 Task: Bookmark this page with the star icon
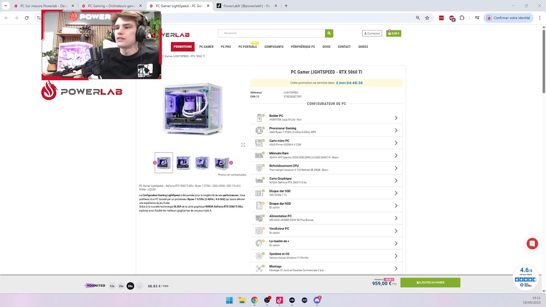click(427, 18)
